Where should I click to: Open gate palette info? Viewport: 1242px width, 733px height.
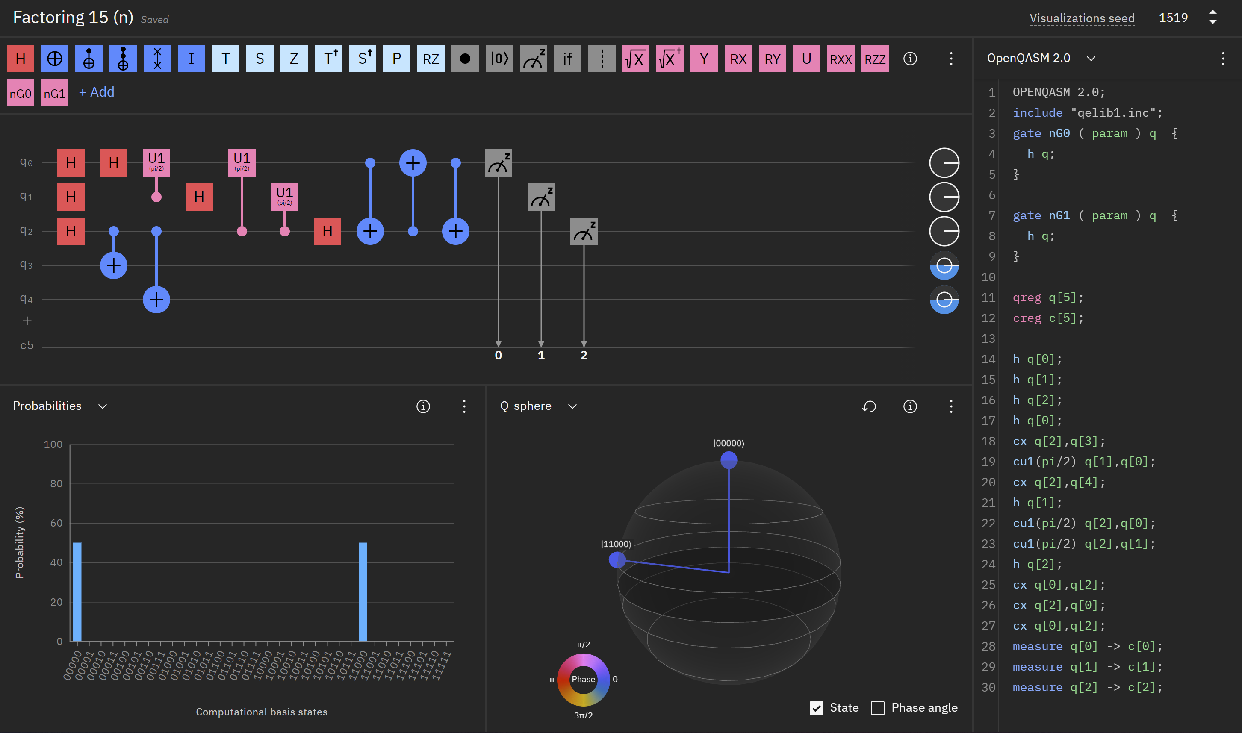(x=910, y=59)
